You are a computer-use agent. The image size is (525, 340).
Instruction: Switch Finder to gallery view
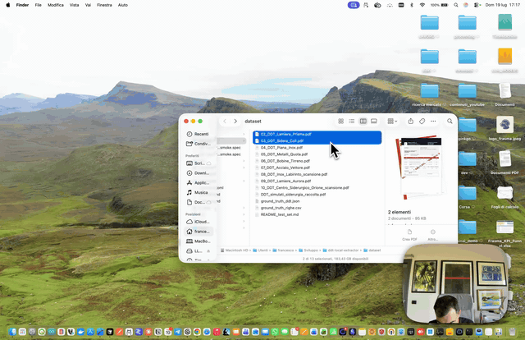[x=374, y=121]
